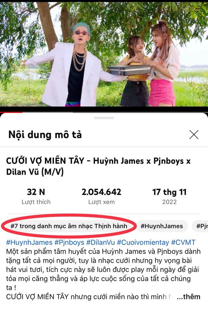Image resolution: width=208 pixels, height=309 pixels.
Task: Expand description with ...thêm
Action: click(188, 297)
